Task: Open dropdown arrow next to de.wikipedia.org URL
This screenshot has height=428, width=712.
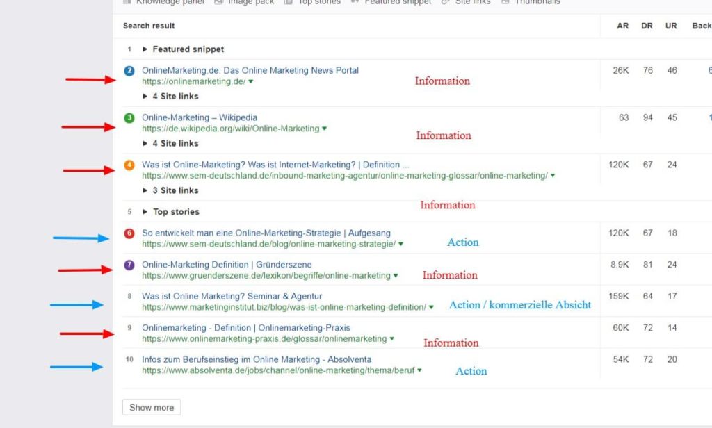Action: tap(324, 129)
